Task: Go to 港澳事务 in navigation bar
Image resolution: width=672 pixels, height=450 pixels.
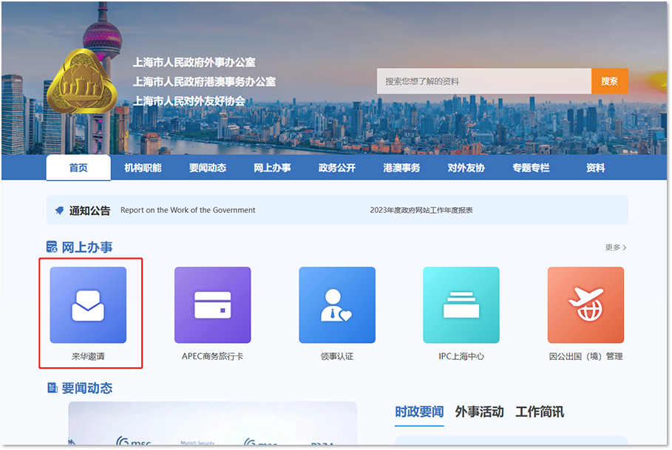Action: pos(401,168)
